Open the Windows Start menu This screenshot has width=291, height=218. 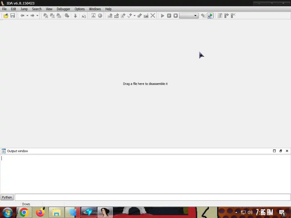click(7, 212)
